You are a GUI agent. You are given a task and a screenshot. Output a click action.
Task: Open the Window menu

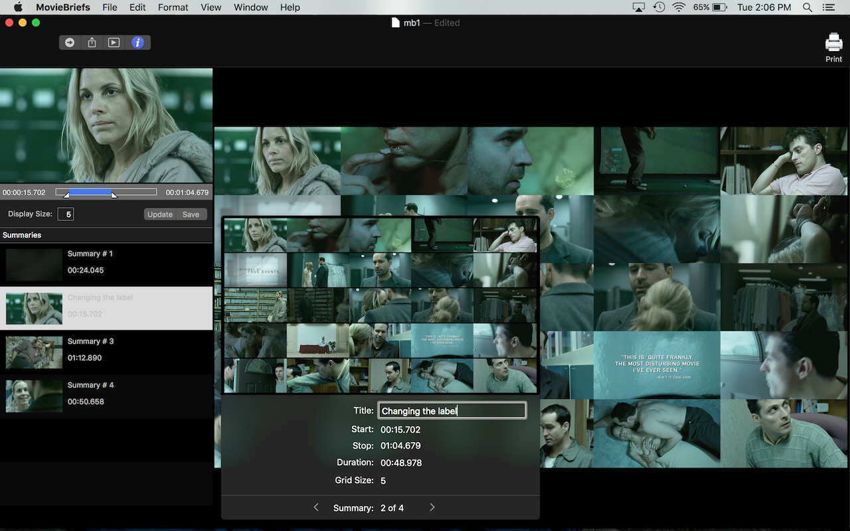[251, 7]
